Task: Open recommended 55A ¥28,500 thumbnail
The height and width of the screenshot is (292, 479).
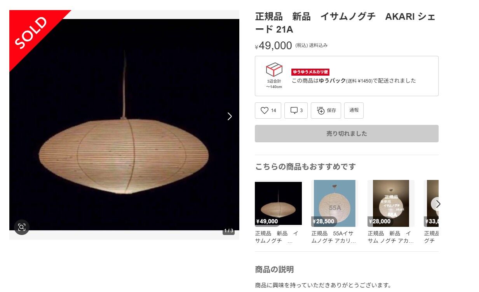Action: pos(334,204)
